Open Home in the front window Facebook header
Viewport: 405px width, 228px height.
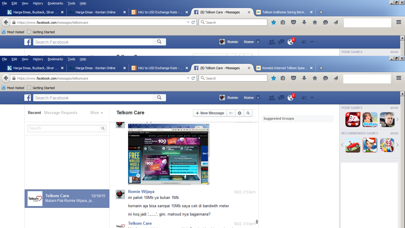pyautogui.click(x=249, y=98)
